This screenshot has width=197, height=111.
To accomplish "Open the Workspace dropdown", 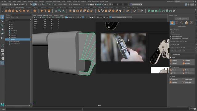I will [184, 2].
